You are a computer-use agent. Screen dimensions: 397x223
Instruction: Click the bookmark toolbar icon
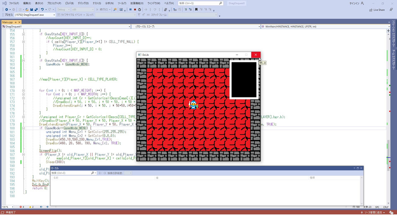tap(196, 9)
